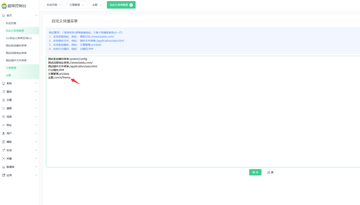
Task: Expand the 采集 menu chevron
Action: point(36,159)
